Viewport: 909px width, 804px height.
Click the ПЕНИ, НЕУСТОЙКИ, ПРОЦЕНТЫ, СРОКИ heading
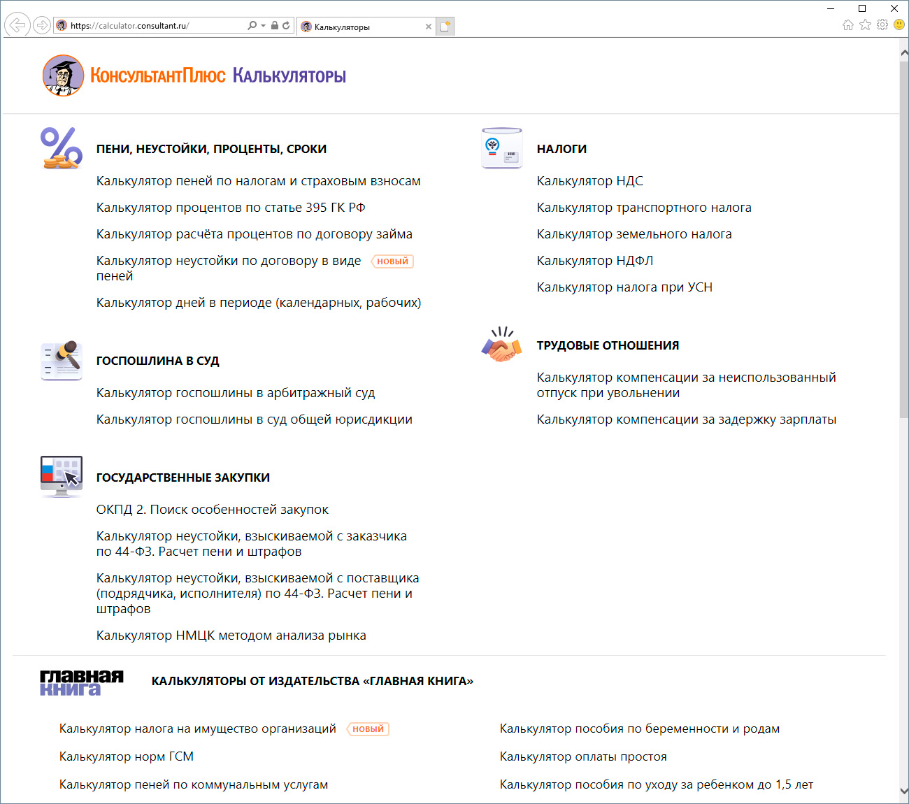[x=211, y=149]
